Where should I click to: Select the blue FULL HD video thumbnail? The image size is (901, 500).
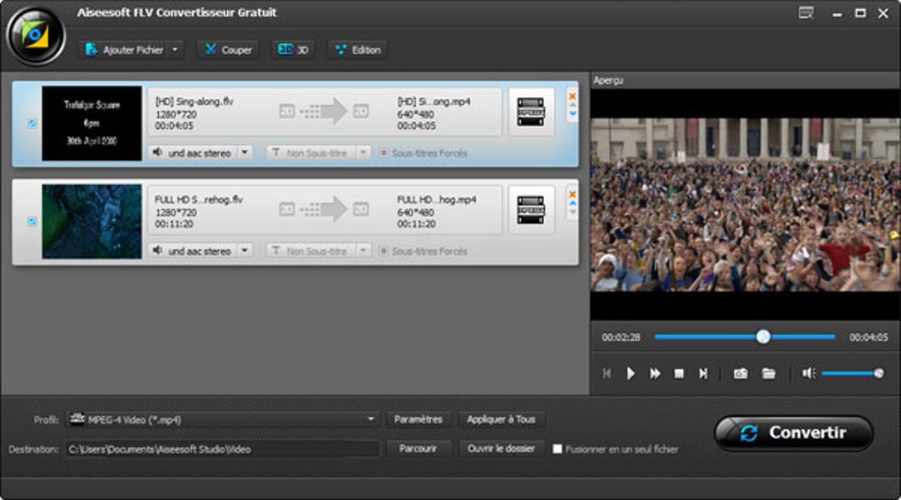(91, 221)
